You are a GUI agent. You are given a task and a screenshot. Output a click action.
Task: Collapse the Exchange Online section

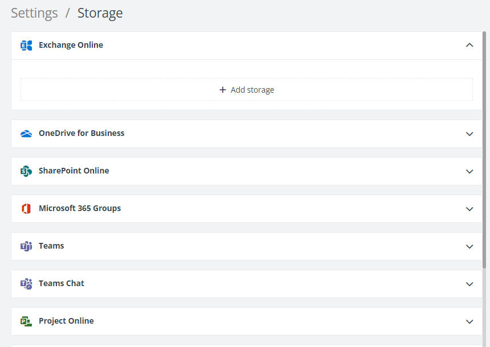(x=469, y=45)
